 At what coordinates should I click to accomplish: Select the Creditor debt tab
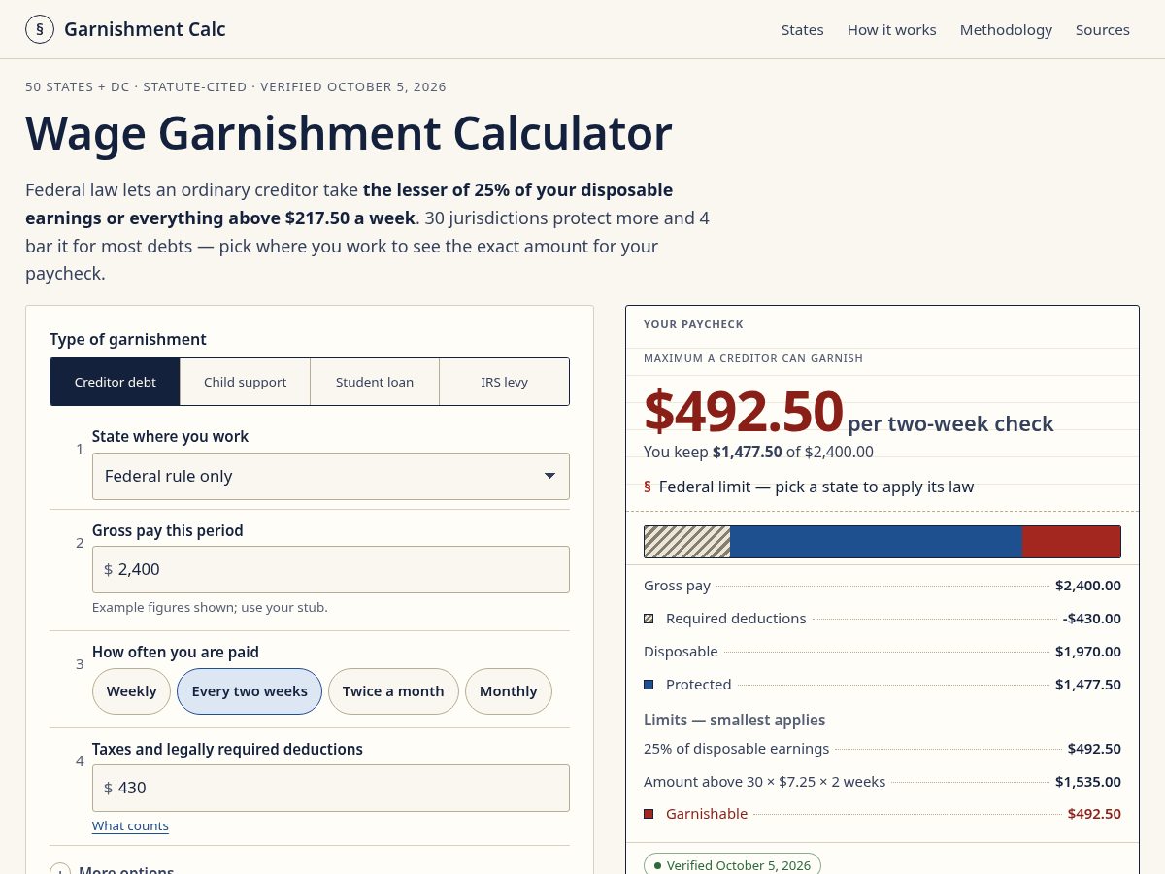116,382
